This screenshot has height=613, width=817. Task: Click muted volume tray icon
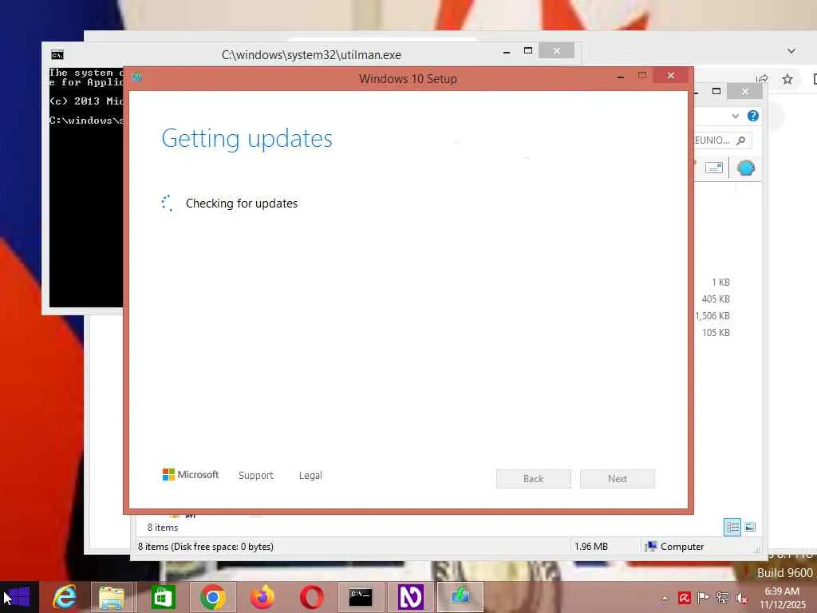click(741, 598)
